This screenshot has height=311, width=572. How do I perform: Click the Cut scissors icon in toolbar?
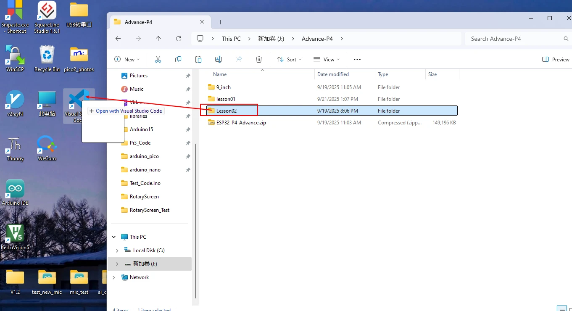coord(158,60)
